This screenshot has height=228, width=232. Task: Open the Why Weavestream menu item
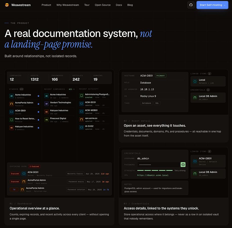(x=68, y=5)
